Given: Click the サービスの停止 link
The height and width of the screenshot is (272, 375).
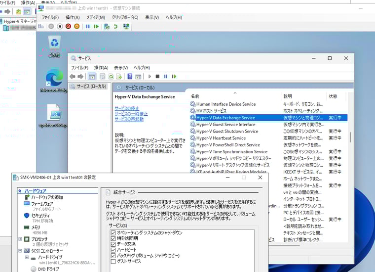Looking at the screenshot, I should point(127,108).
